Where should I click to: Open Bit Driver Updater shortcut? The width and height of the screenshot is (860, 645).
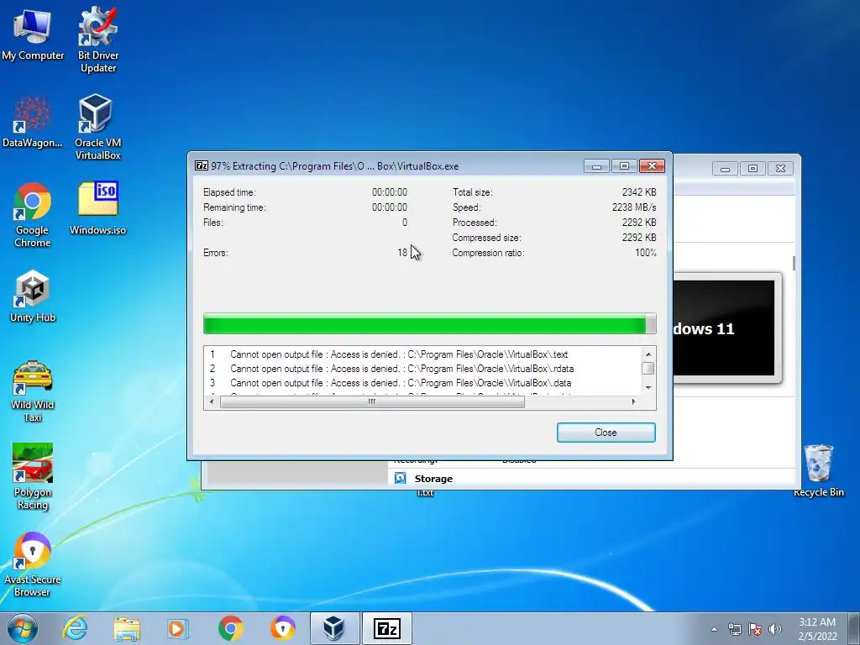[97, 39]
